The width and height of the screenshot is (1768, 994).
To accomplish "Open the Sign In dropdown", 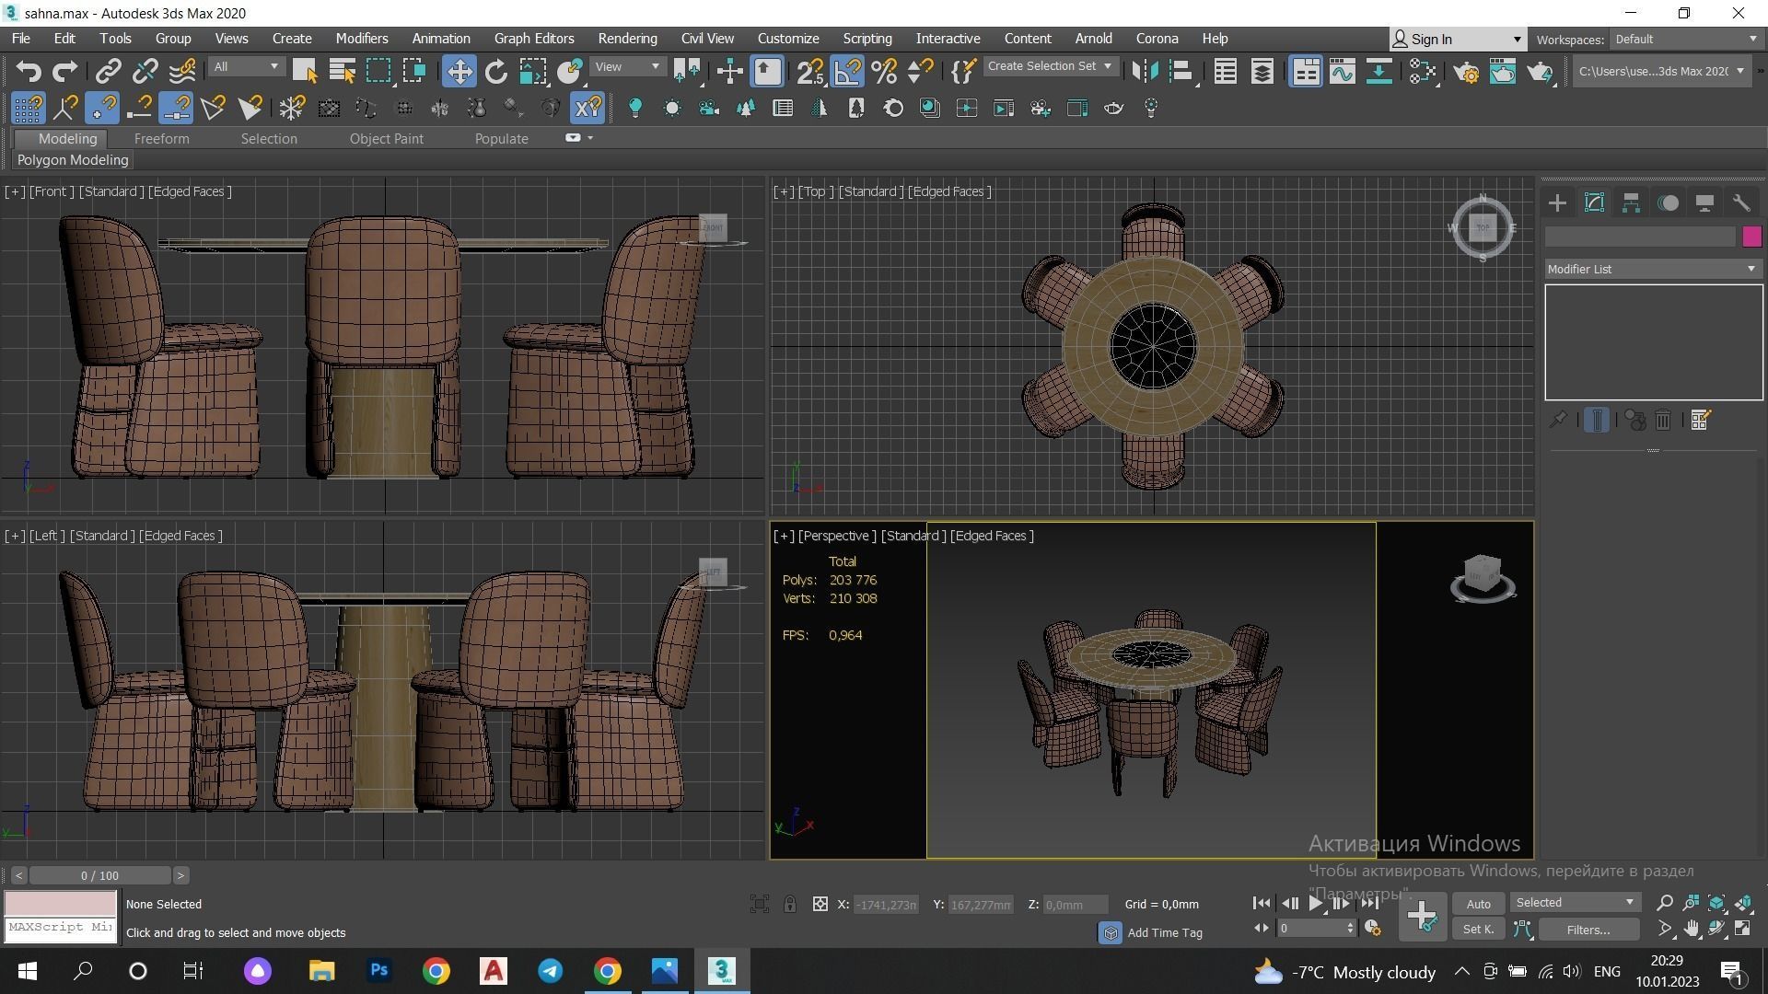I will point(1457,40).
